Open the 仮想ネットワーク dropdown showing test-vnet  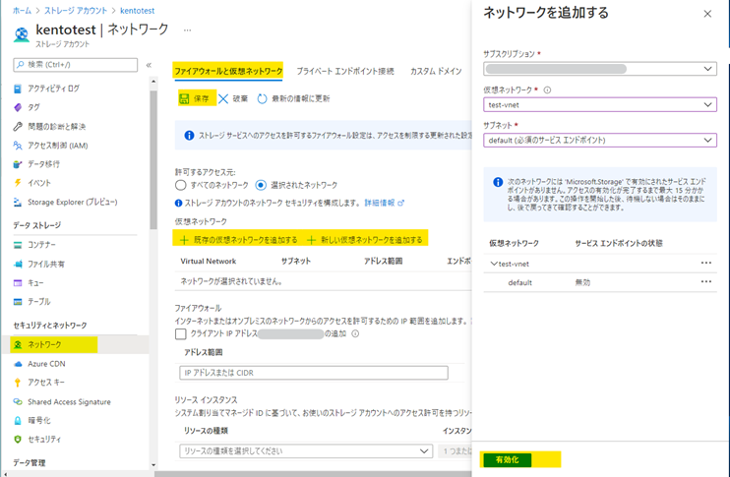click(x=599, y=104)
